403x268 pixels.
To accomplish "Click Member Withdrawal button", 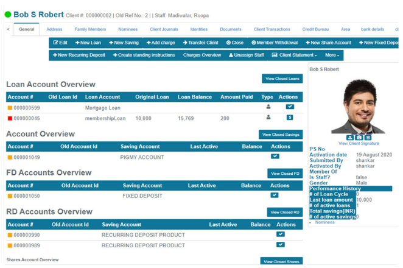I will (x=275, y=43).
